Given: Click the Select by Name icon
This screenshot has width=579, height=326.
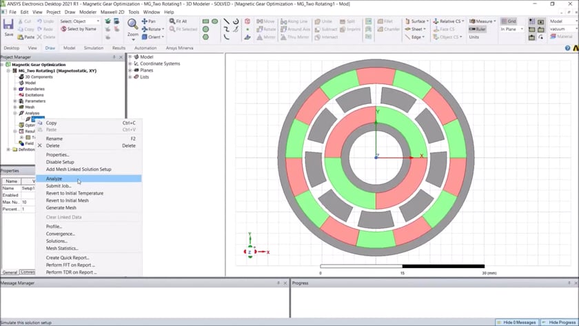Looking at the screenshot, I should (x=63, y=29).
